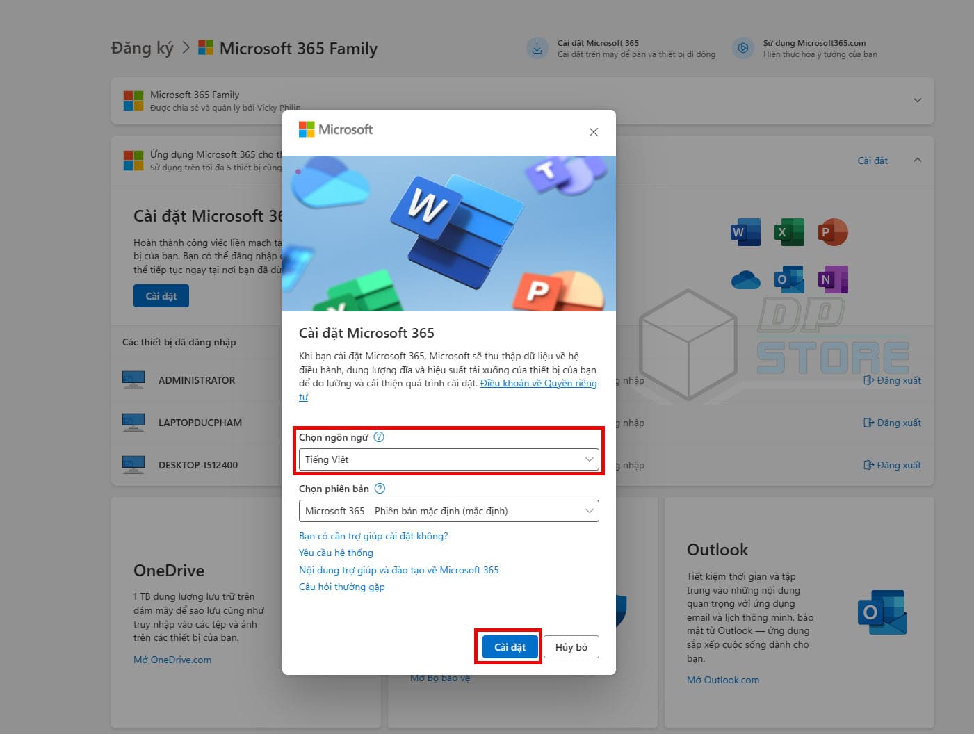Open the Bạn có cần trợ giúp cài đặt không link
Screen dimensions: 974x734
[x=373, y=536]
